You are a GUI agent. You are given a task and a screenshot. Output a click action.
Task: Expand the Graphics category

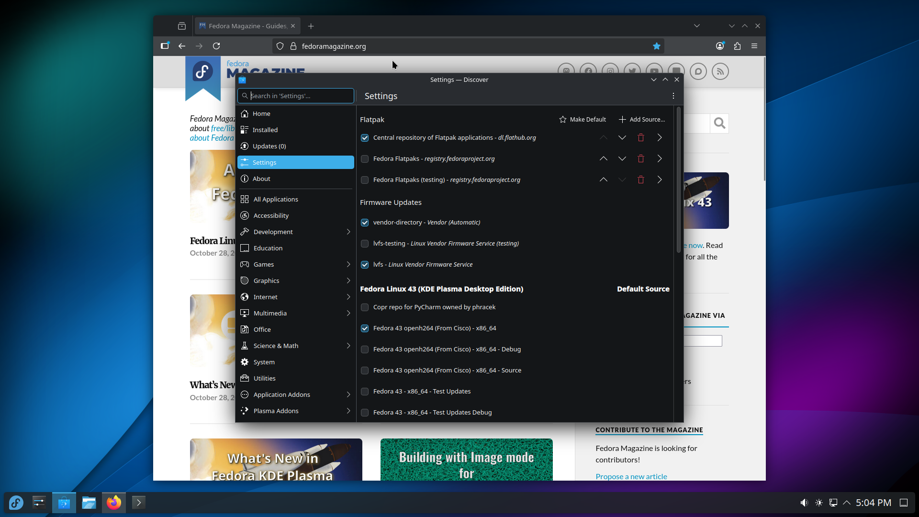point(348,281)
